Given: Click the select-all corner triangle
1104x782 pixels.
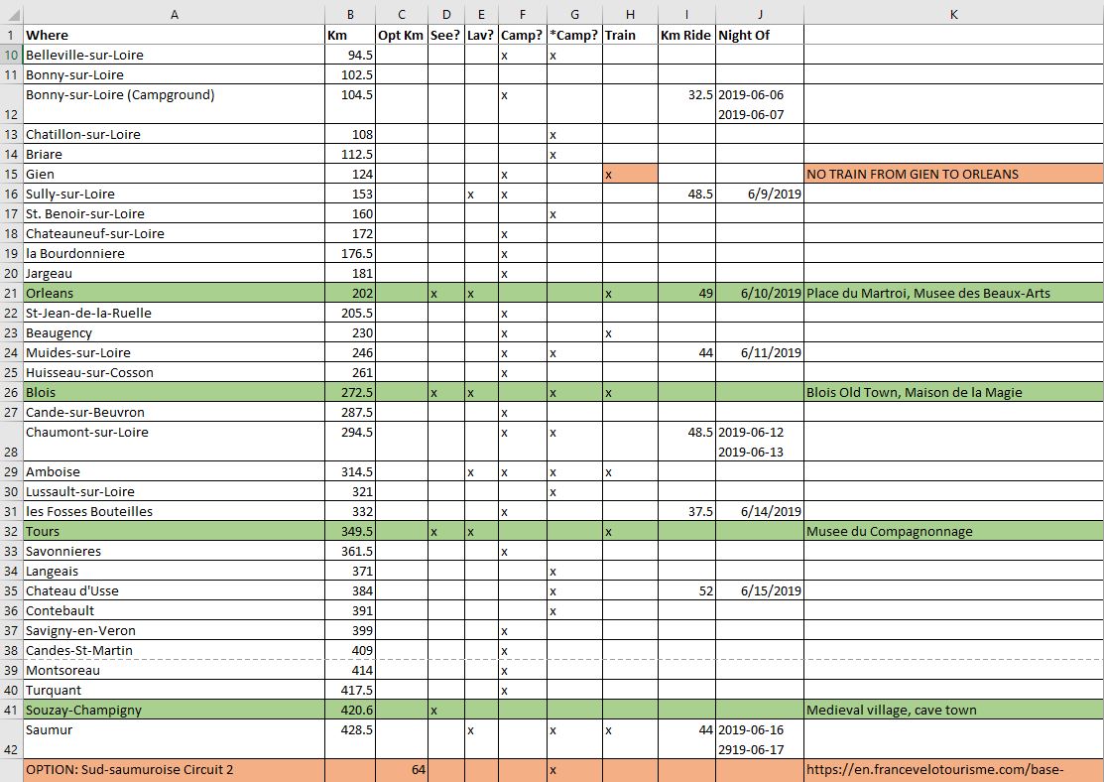Looking at the screenshot, I should click(12, 14).
